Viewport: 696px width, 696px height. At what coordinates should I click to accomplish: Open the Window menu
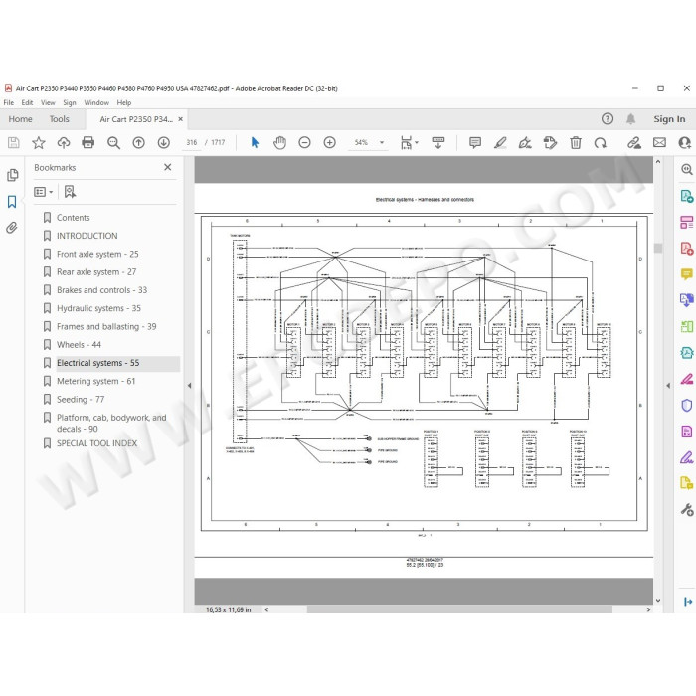[96, 102]
